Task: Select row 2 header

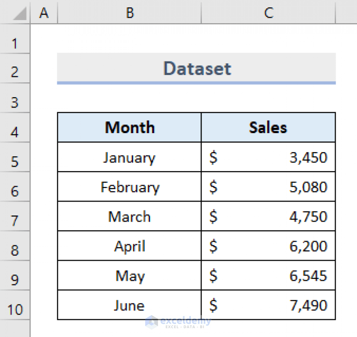Action: click(x=15, y=68)
